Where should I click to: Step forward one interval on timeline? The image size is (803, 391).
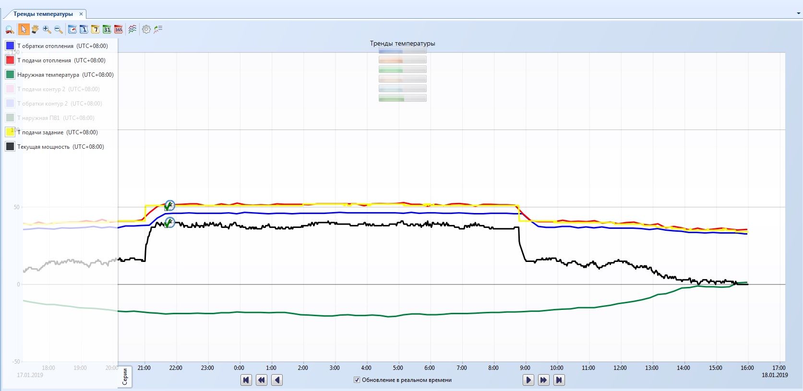[x=528, y=380]
